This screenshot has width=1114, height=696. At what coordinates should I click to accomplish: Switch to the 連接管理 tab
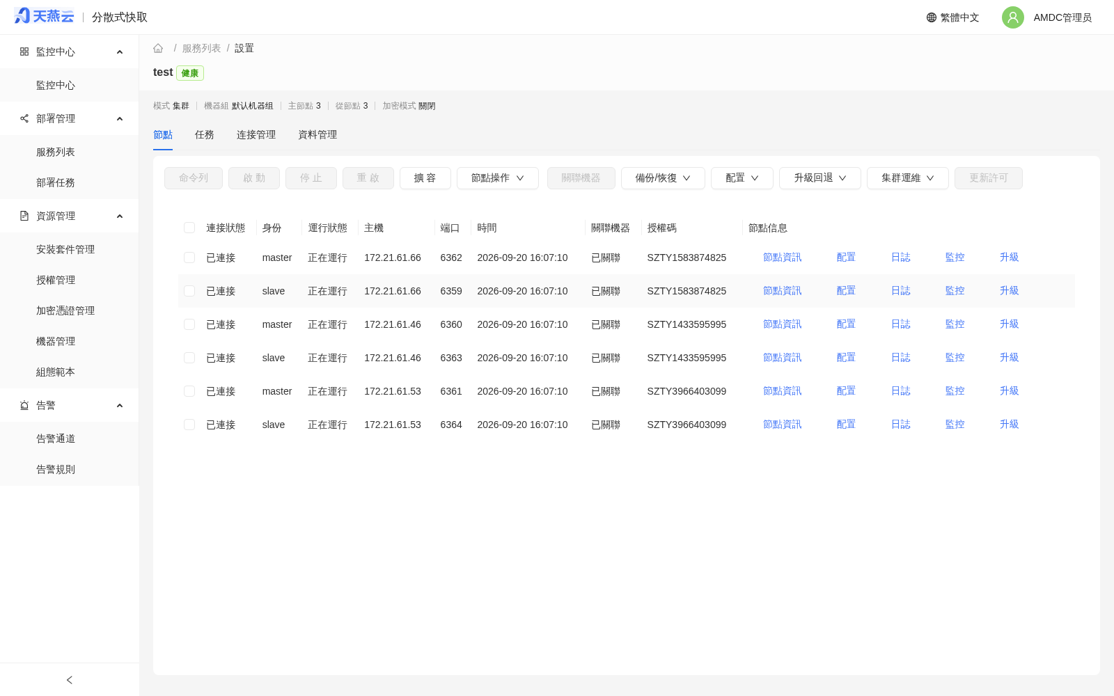(x=256, y=135)
